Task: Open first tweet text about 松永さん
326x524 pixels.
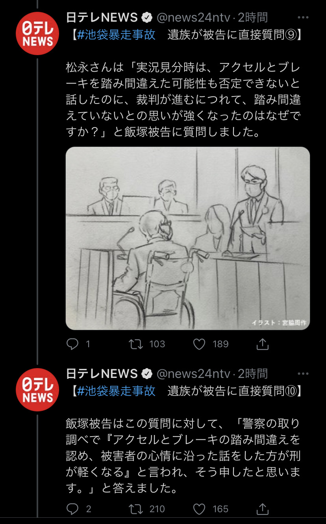Action: [183, 100]
